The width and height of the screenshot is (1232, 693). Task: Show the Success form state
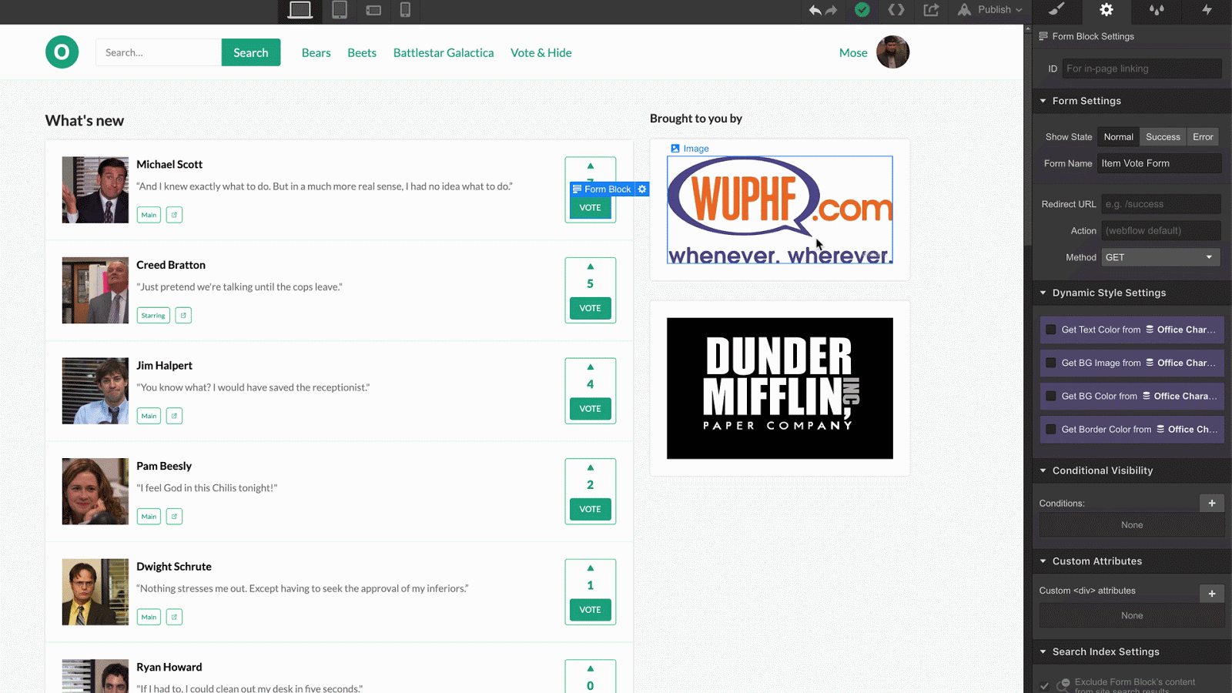(1163, 137)
